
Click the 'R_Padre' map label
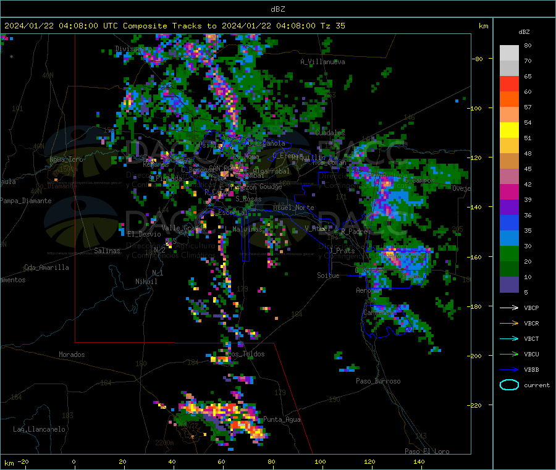click(x=354, y=232)
